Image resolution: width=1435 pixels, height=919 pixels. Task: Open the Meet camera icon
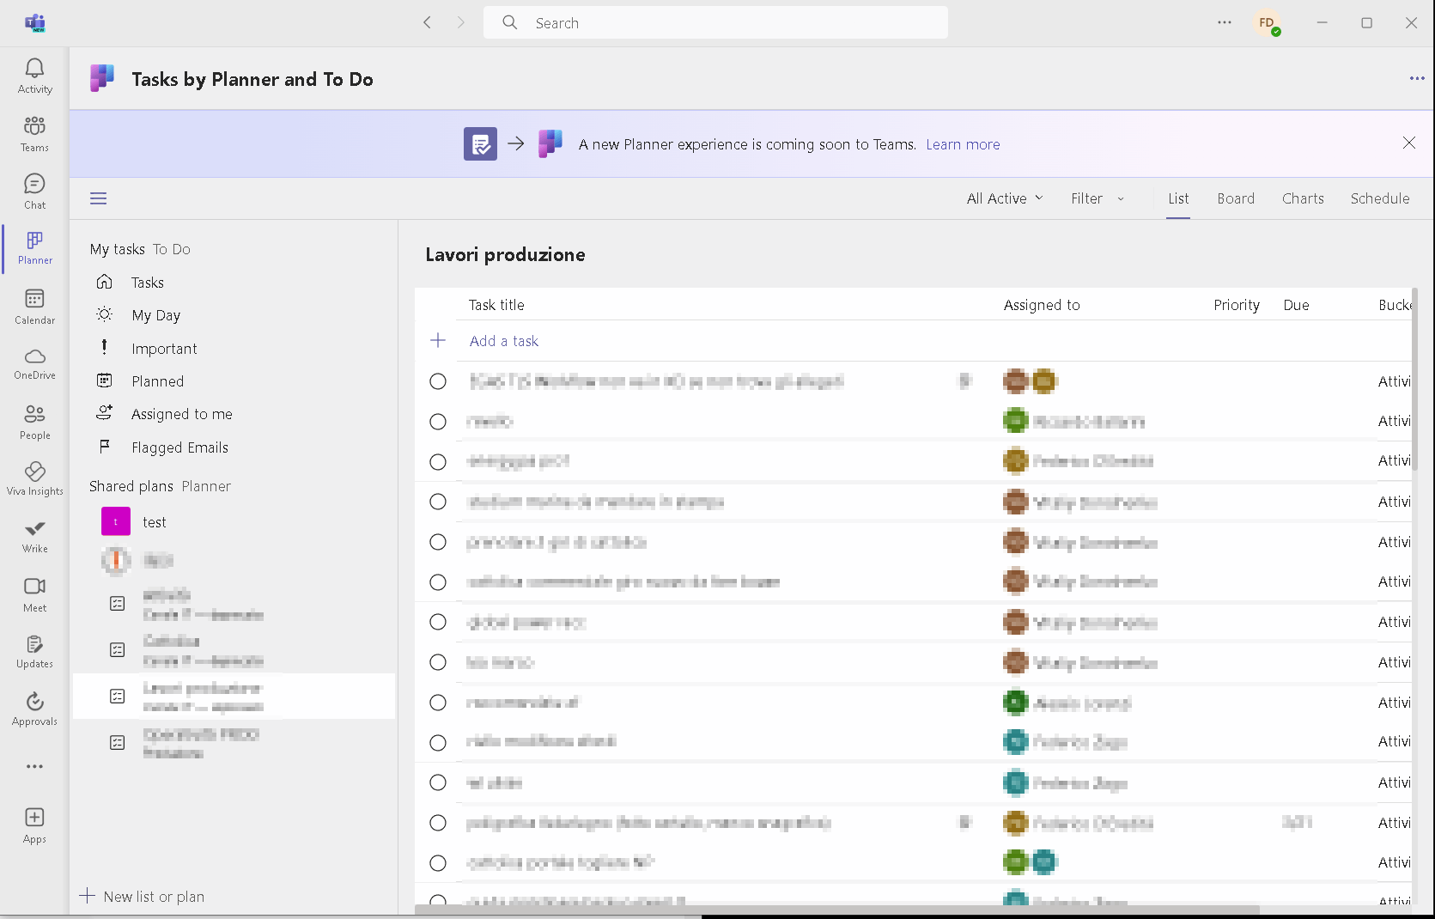pos(34,594)
